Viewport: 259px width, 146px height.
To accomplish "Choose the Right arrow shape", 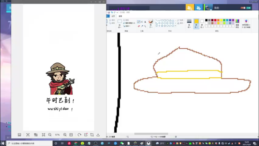I will [167, 23].
